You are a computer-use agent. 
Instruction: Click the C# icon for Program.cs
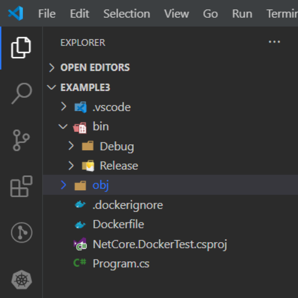(x=80, y=263)
